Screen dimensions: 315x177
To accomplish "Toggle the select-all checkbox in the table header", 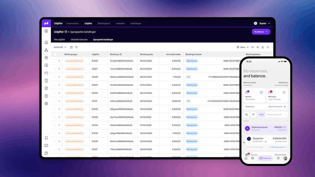I will pos(55,54).
